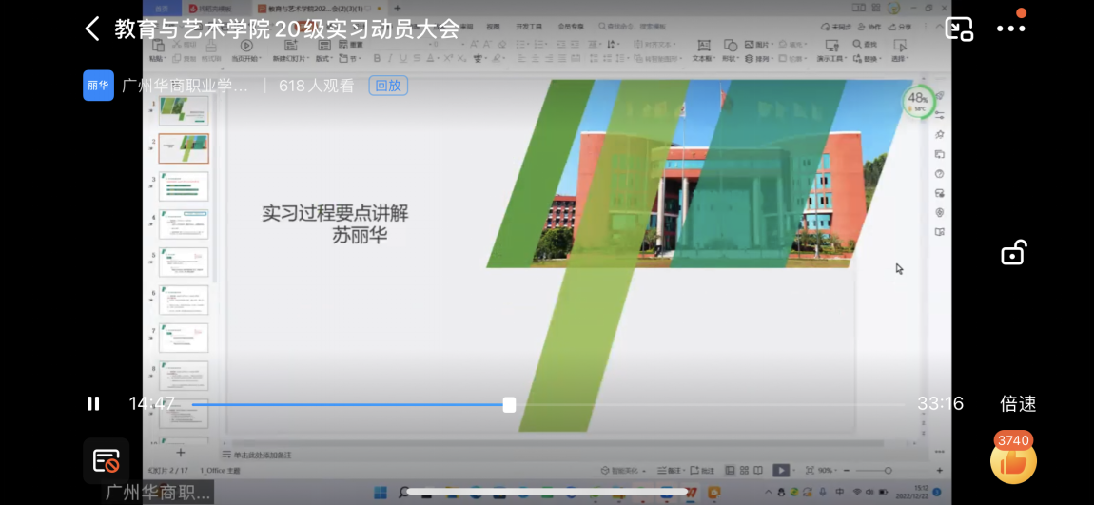Click the Windows Start icon in recorded taskbar
The width and height of the screenshot is (1094, 505).
(378, 492)
